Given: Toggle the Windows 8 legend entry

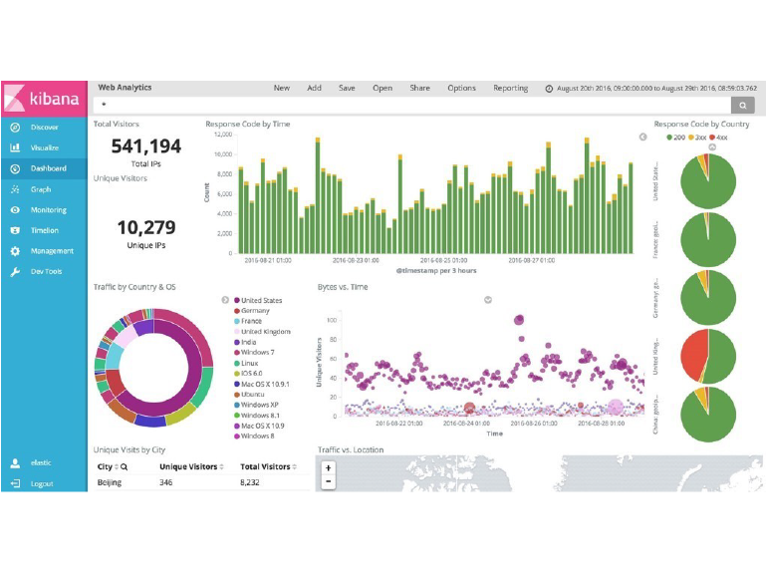Looking at the screenshot, I should click(254, 436).
